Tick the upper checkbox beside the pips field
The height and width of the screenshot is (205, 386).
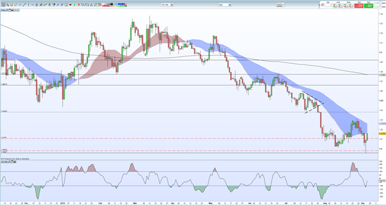[376, 3]
